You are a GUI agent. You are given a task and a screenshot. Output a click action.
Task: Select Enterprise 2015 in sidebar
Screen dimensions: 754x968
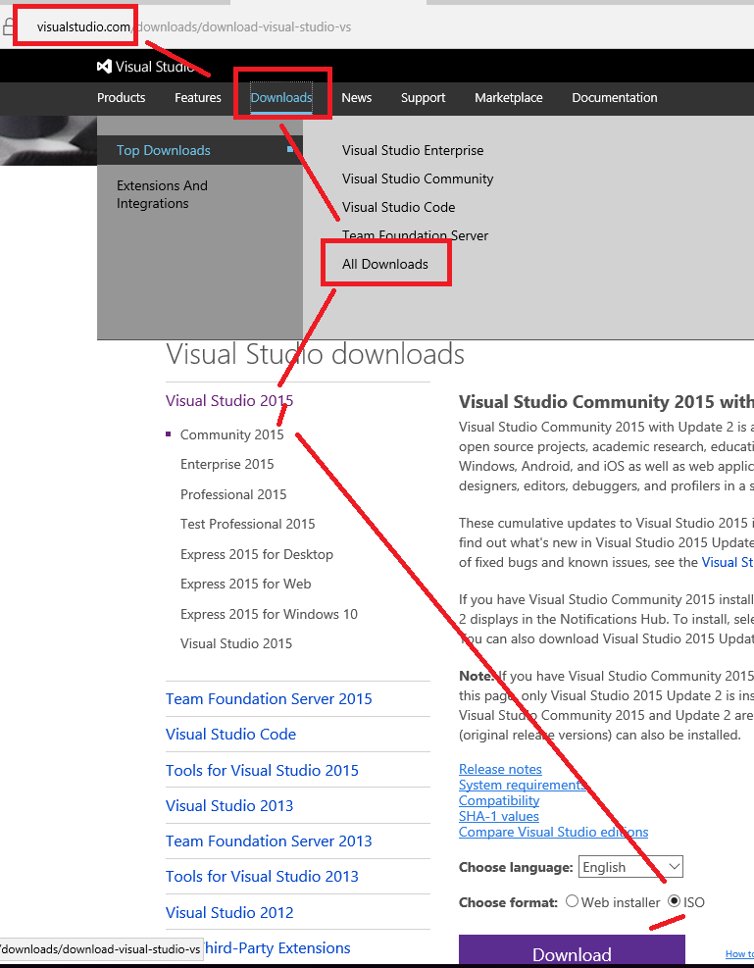click(227, 464)
